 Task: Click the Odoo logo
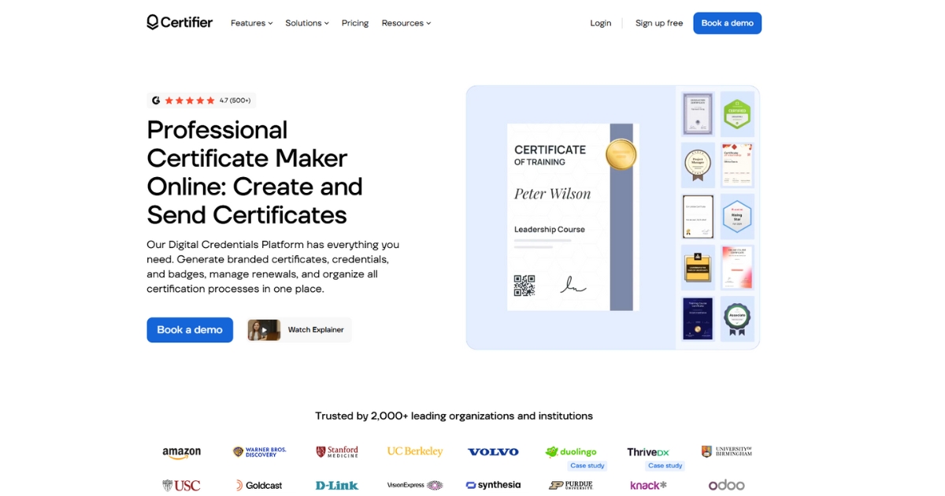coord(726,485)
